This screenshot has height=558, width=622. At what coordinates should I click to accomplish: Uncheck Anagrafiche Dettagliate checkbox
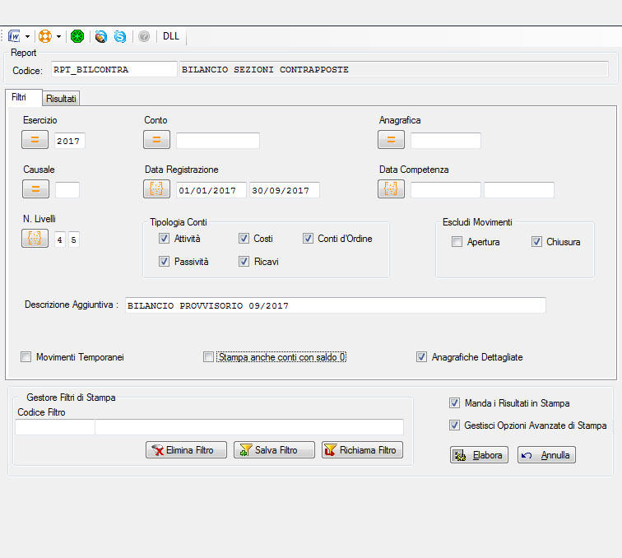point(421,357)
